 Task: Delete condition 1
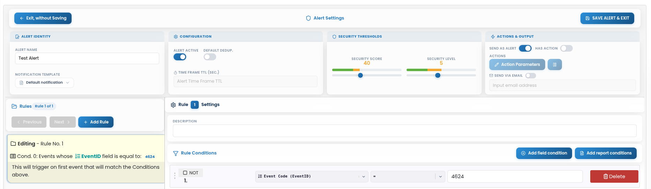pyautogui.click(x=614, y=176)
